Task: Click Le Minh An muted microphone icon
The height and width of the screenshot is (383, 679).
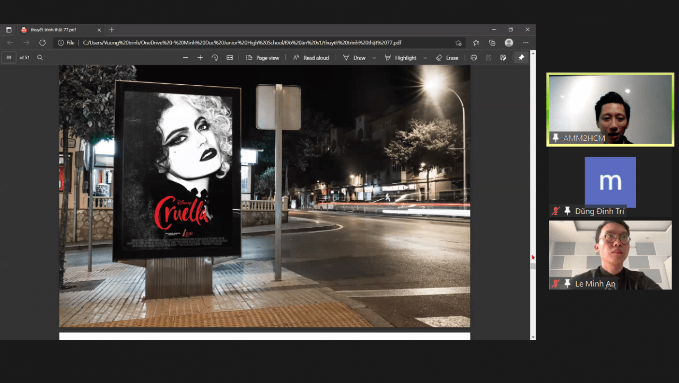Action: (555, 283)
